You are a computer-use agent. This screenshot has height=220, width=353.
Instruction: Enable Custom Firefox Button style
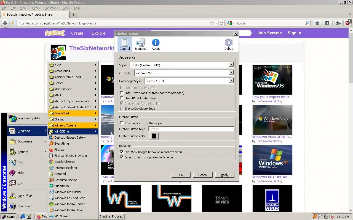[122, 123]
